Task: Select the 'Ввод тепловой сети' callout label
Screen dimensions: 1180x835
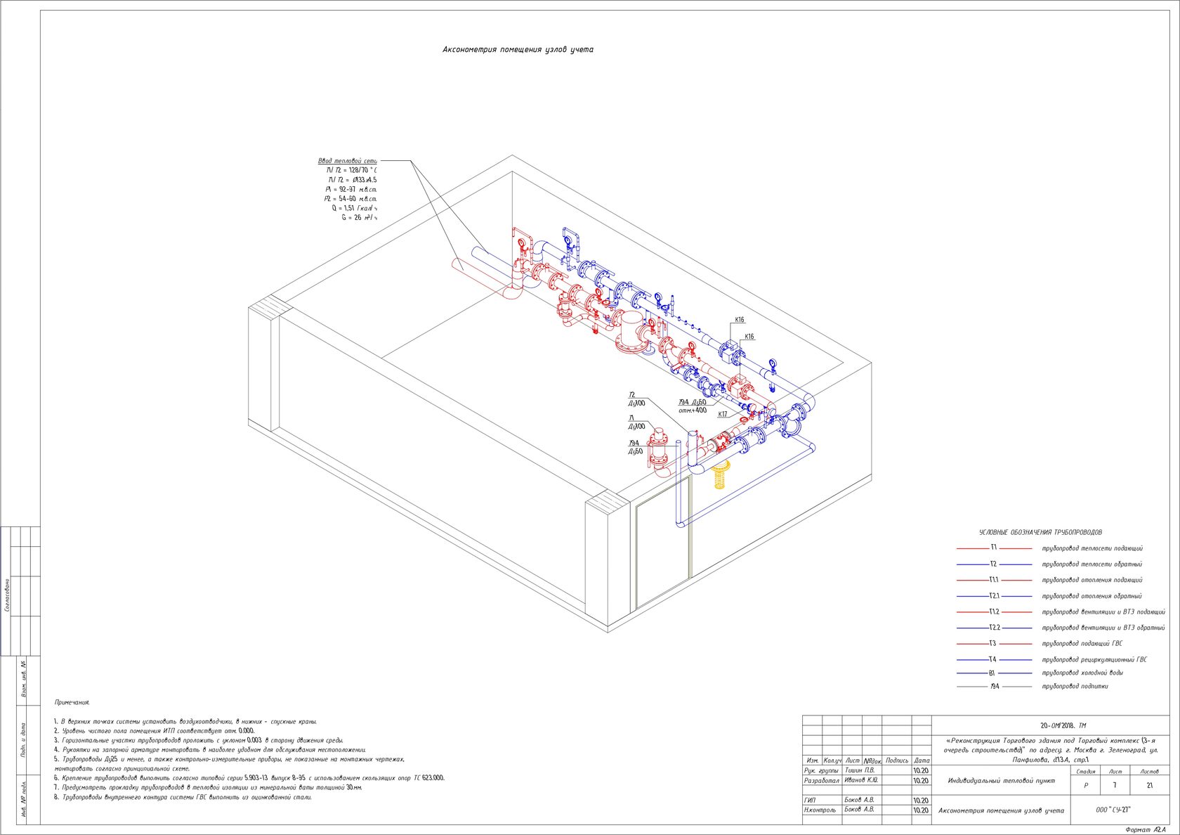Action: pyautogui.click(x=348, y=161)
